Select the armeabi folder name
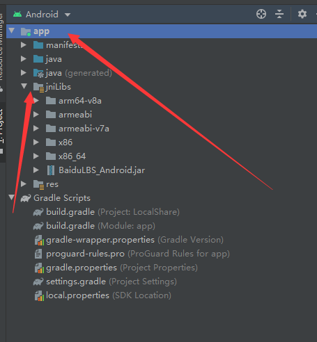This screenshot has width=317, height=342. [x=75, y=115]
